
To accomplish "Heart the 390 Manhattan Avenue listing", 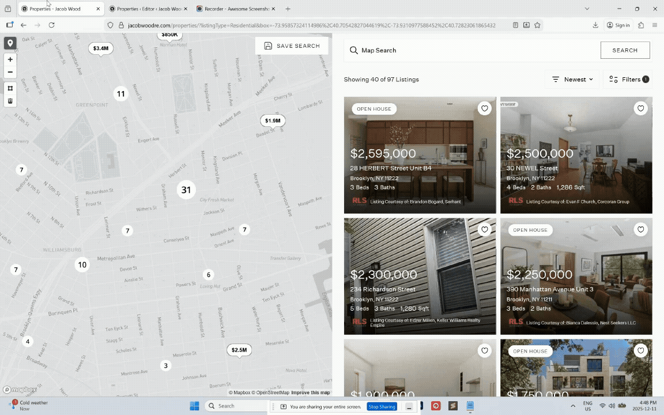I will tap(641, 229).
